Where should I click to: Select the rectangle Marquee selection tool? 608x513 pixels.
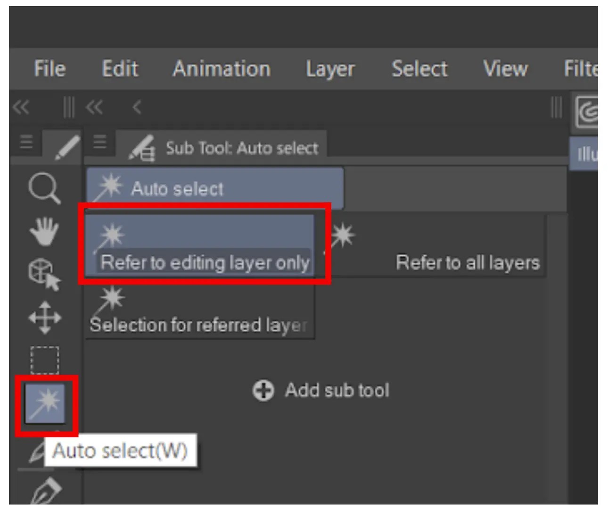[45, 359]
